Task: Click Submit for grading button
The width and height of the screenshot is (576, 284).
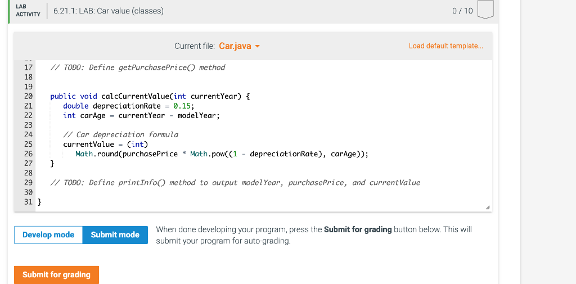Action: 56,274
